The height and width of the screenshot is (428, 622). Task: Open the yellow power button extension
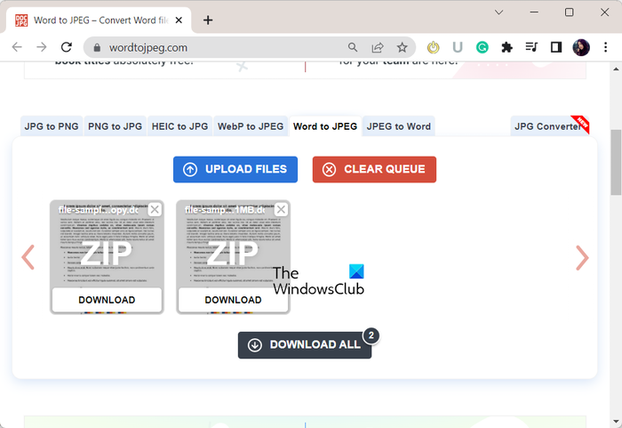click(x=434, y=47)
